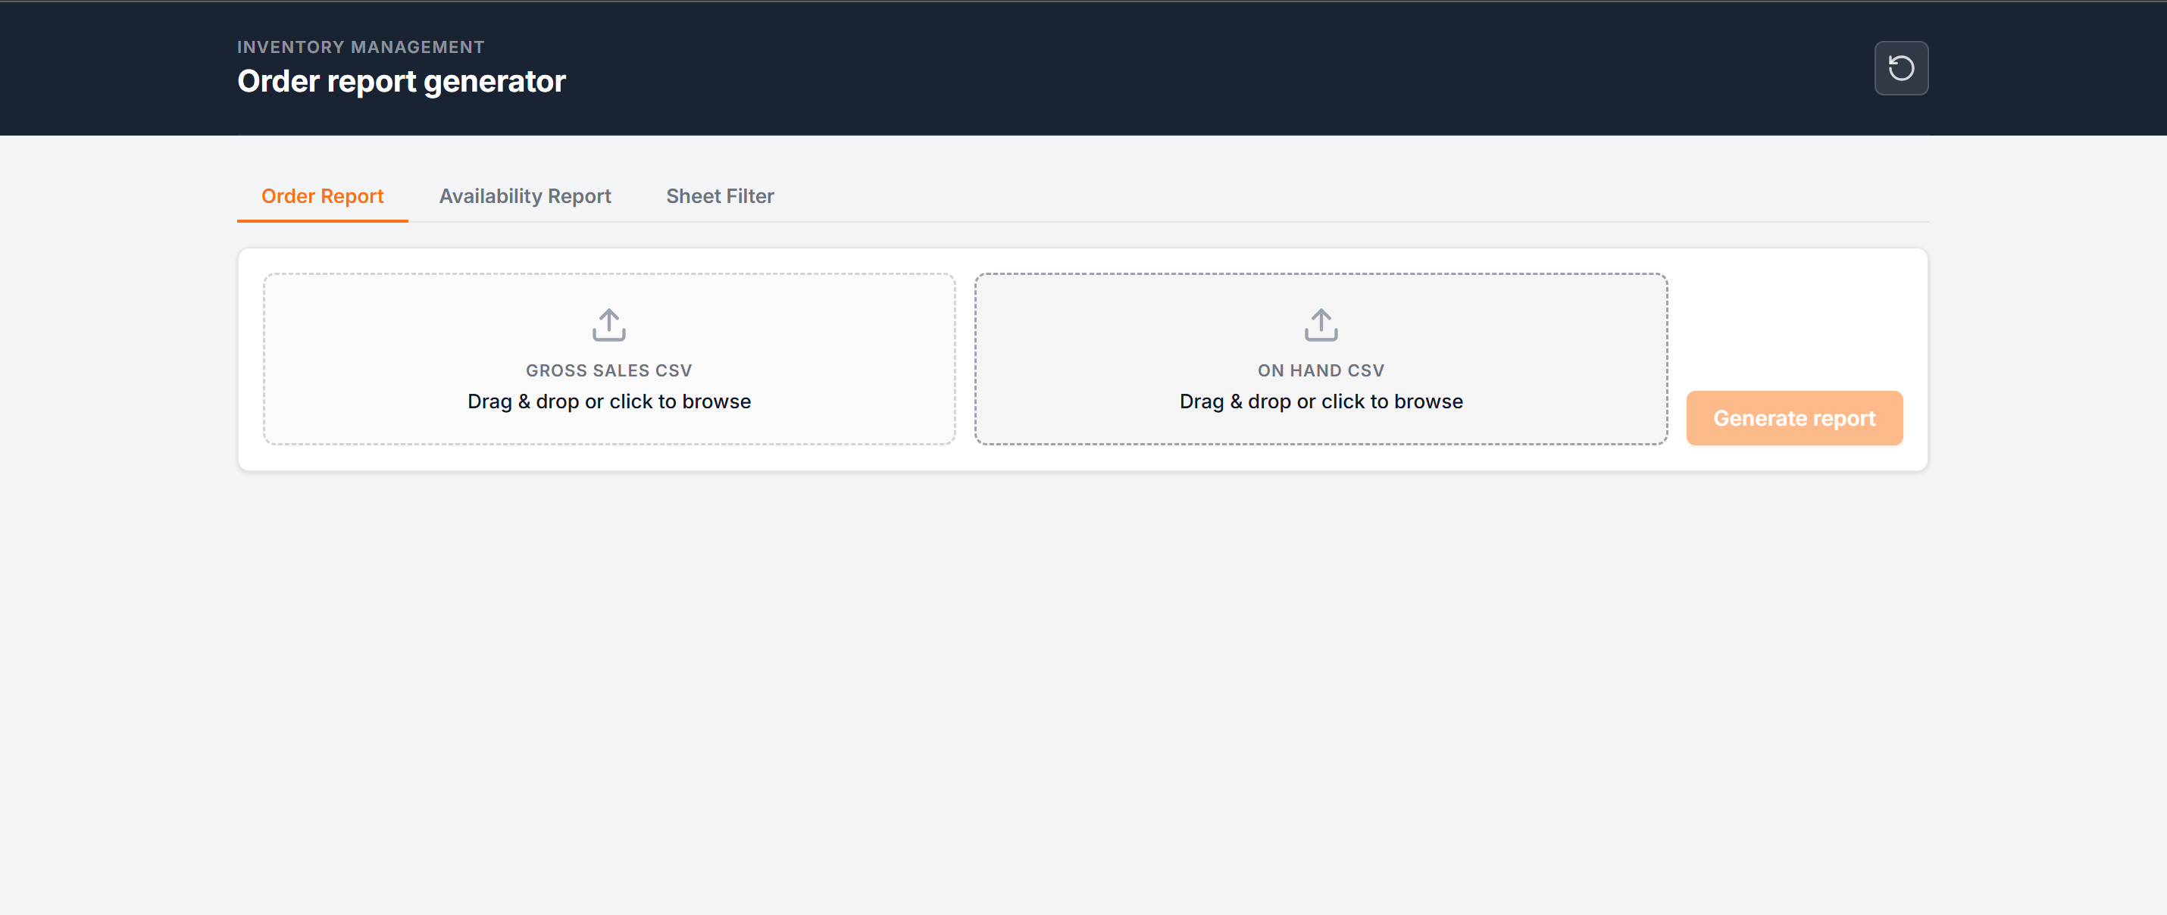Screen dimensions: 2167x915
Task: Click the browse text under ON HAND CSV
Action: (1321, 402)
